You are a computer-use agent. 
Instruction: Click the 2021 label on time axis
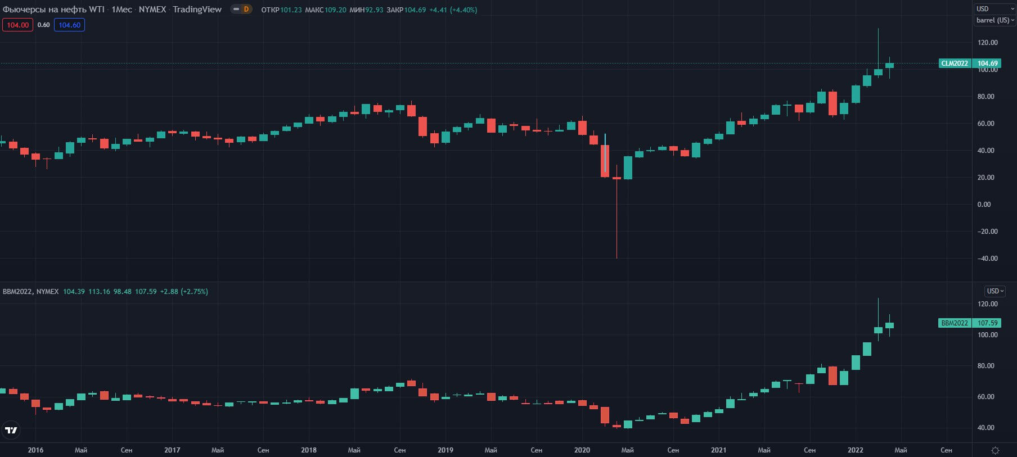point(718,450)
